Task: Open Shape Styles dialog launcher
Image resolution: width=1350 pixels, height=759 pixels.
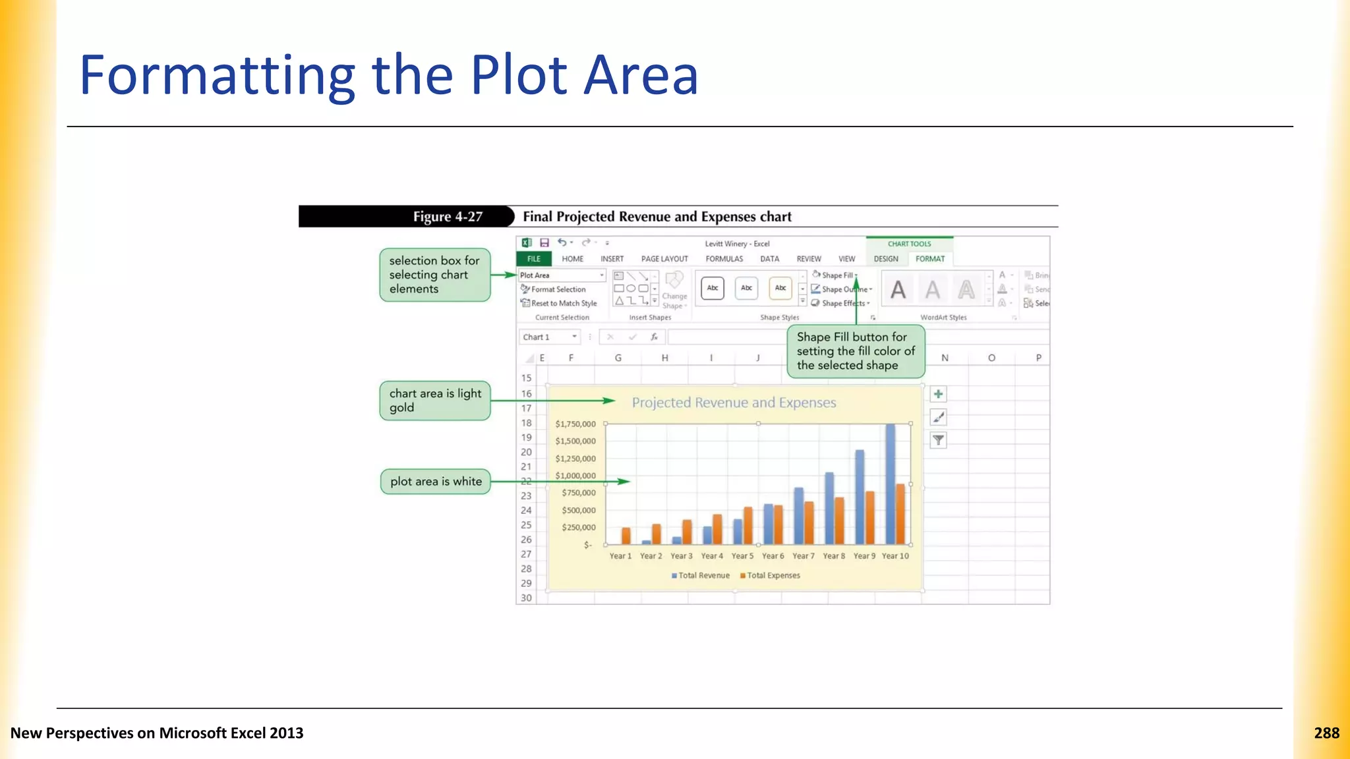Action: (x=873, y=318)
